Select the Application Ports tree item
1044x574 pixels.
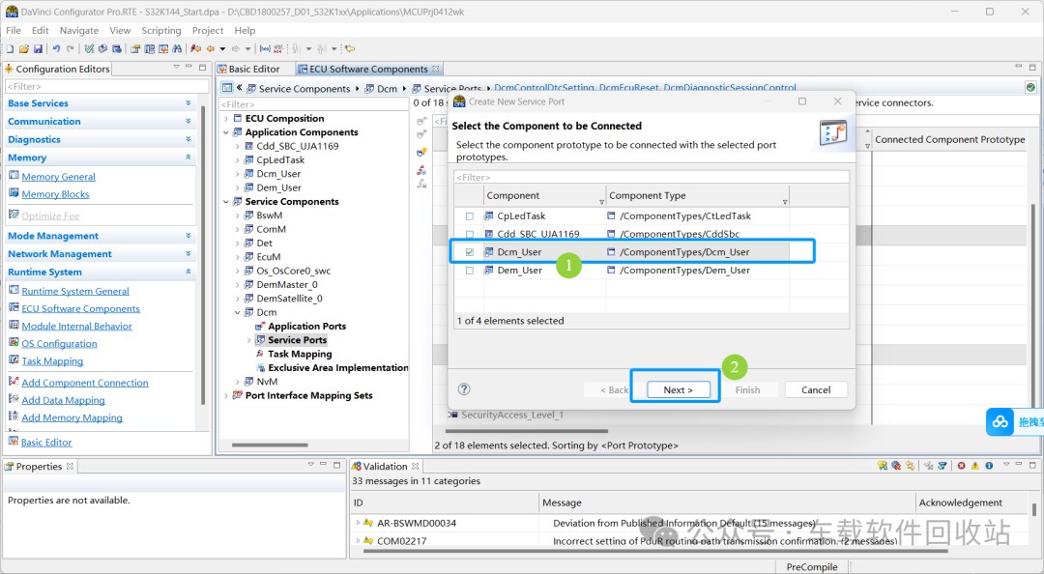(307, 327)
